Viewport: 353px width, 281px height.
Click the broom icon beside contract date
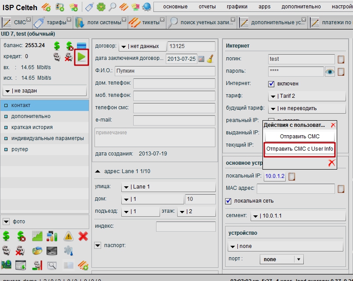(x=210, y=59)
